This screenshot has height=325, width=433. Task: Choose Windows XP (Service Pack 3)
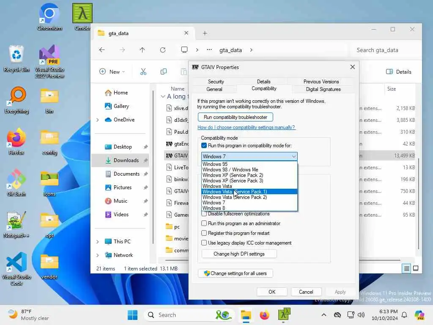[x=249, y=180]
